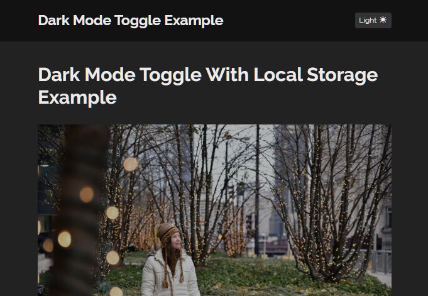Click the woman's knitted hat in the photo
Viewport: 428px width, 296px height.
coord(167,232)
